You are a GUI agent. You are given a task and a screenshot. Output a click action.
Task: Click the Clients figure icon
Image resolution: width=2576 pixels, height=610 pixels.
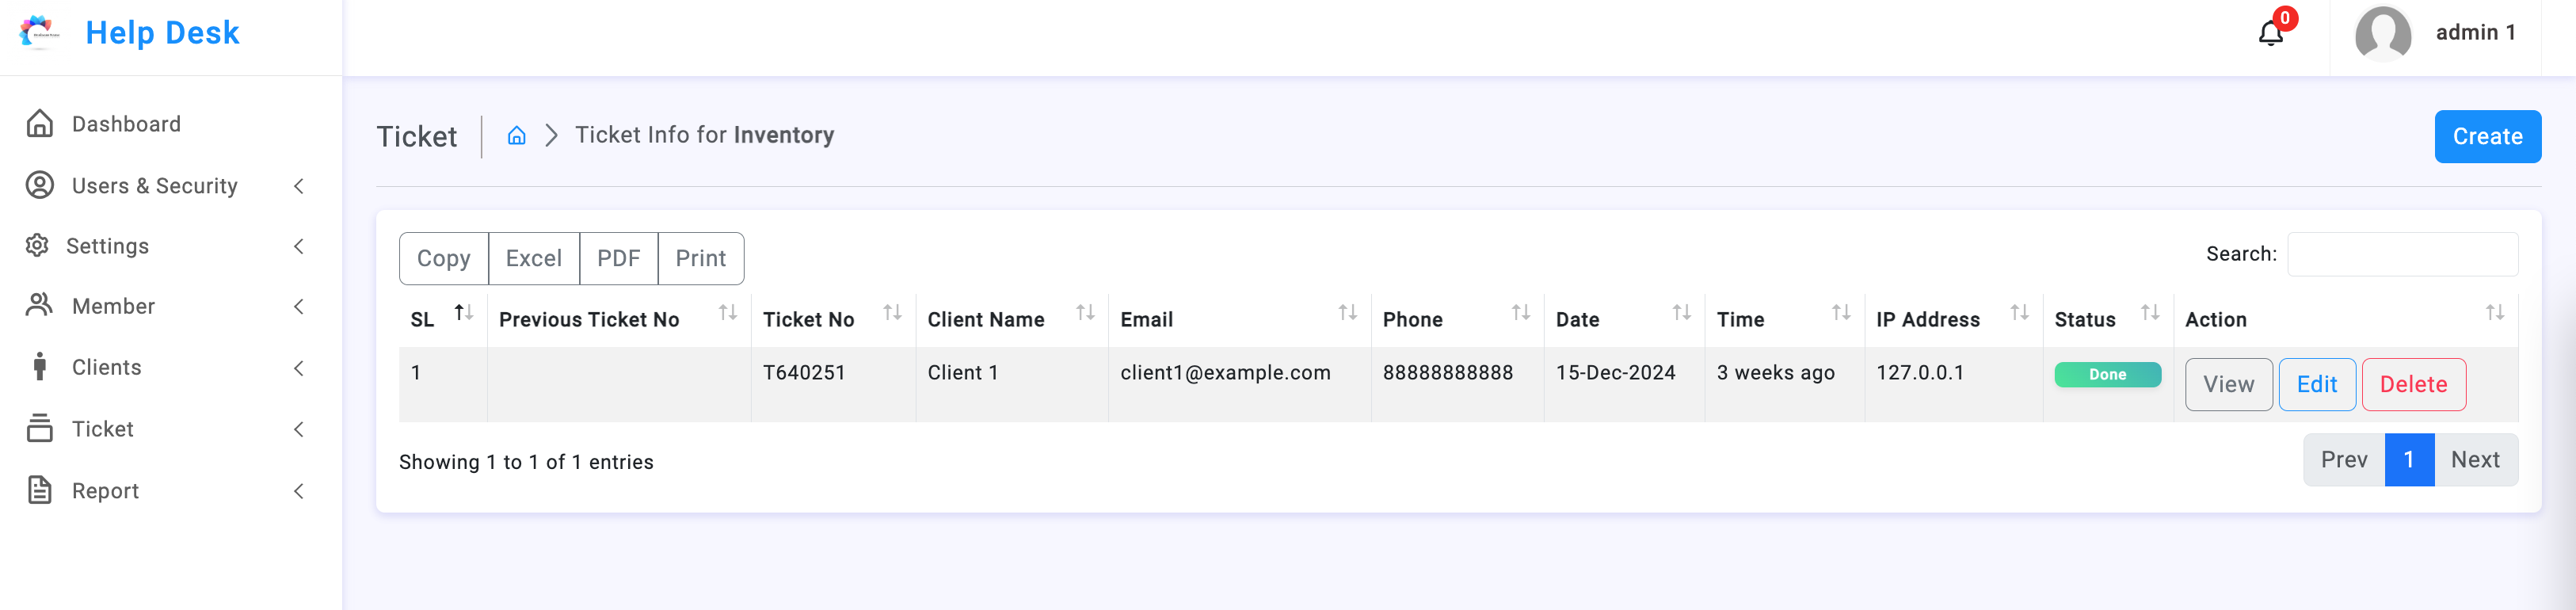point(40,367)
